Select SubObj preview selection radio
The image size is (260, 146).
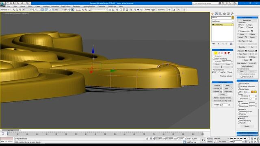(x=219, y=72)
